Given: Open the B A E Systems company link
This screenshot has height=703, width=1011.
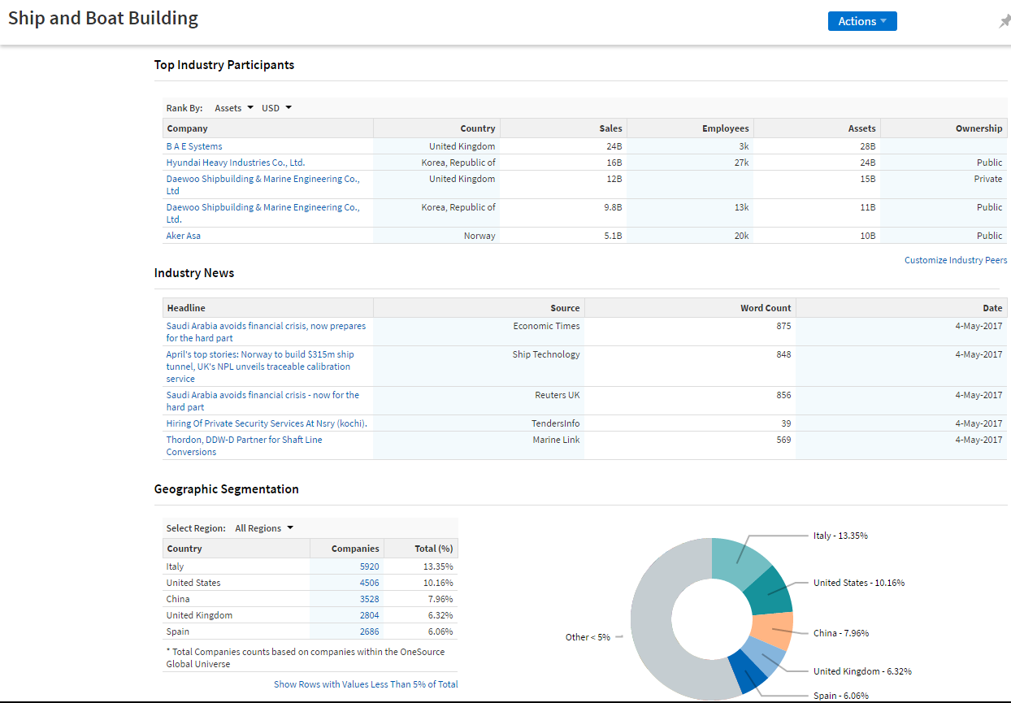Looking at the screenshot, I should pos(194,146).
